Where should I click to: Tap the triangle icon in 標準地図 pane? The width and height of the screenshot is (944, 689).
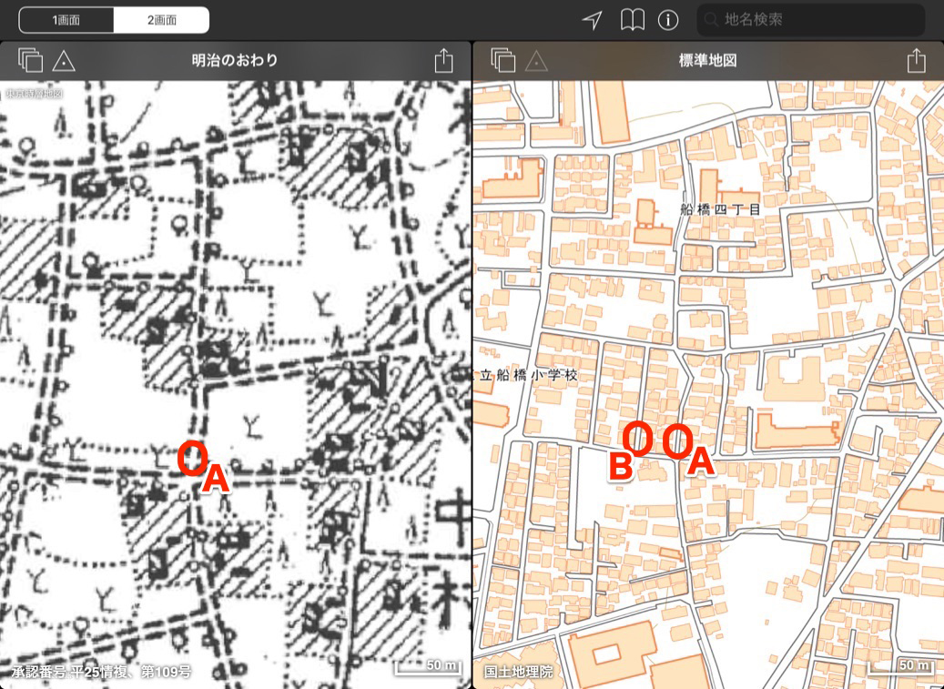[x=536, y=61]
